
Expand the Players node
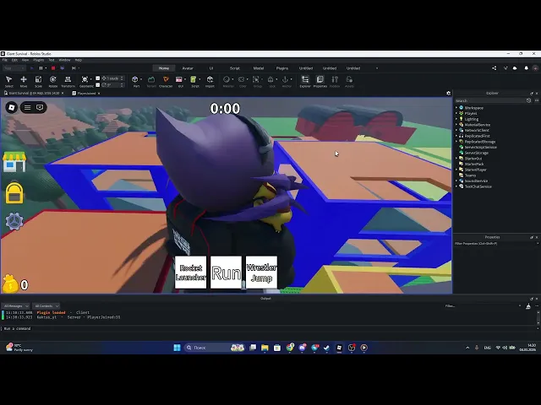[x=456, y=113]
